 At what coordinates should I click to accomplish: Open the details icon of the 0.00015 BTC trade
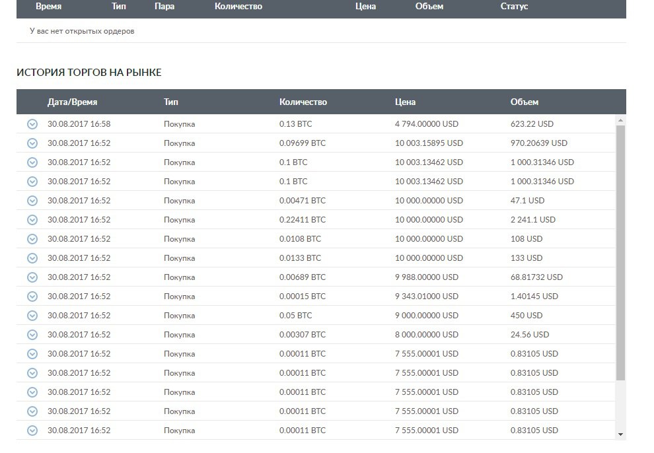[32, 296]
